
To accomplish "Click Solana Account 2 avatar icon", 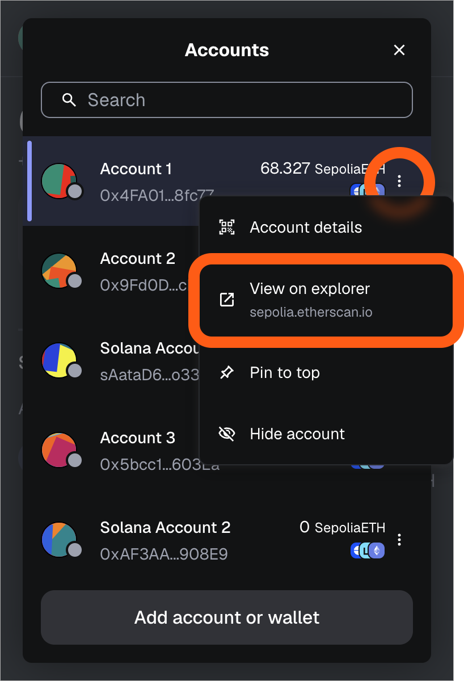I will [60, 539].
